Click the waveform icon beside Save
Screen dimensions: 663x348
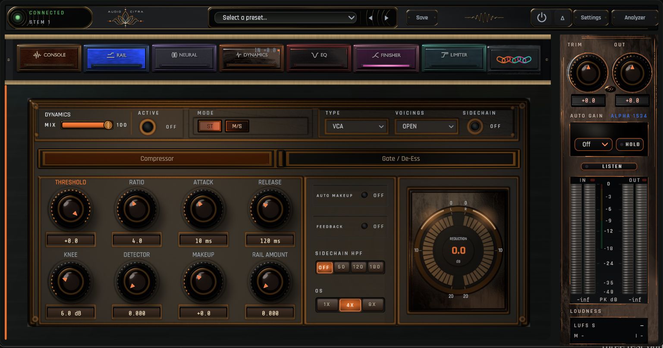pyautogui.click(x=484, y=18)
